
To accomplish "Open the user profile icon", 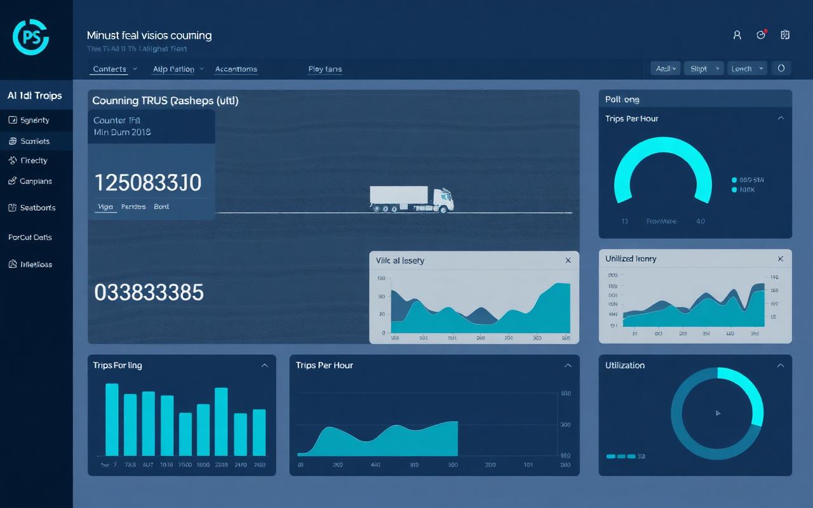I will pos(737,36).
